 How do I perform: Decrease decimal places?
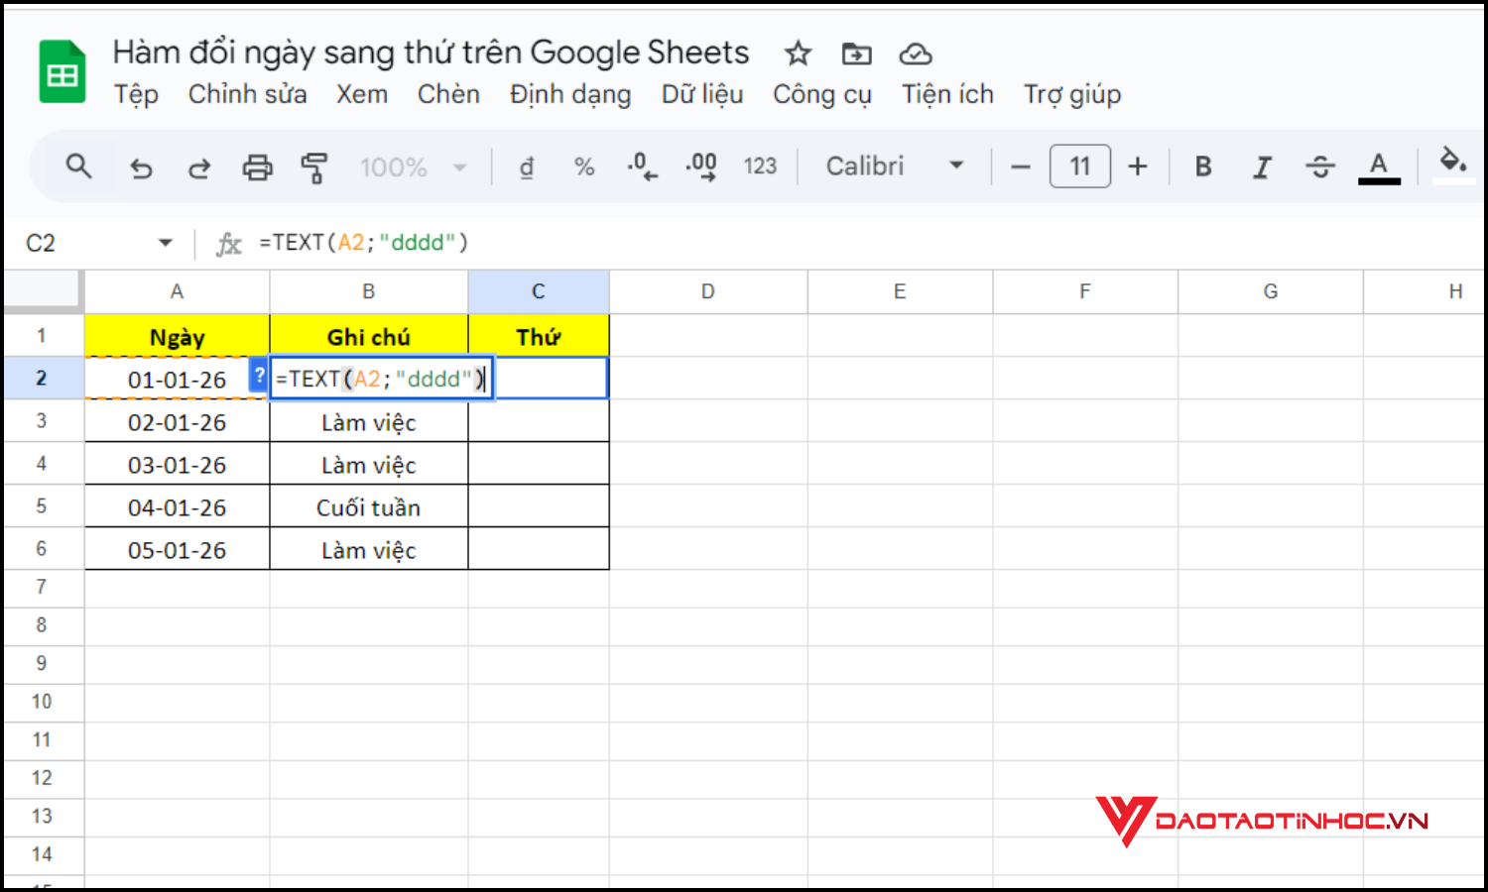click(642, 166)
